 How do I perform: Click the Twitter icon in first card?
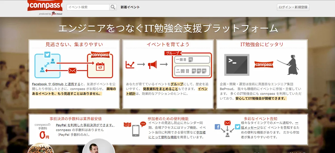click(47, 55)
